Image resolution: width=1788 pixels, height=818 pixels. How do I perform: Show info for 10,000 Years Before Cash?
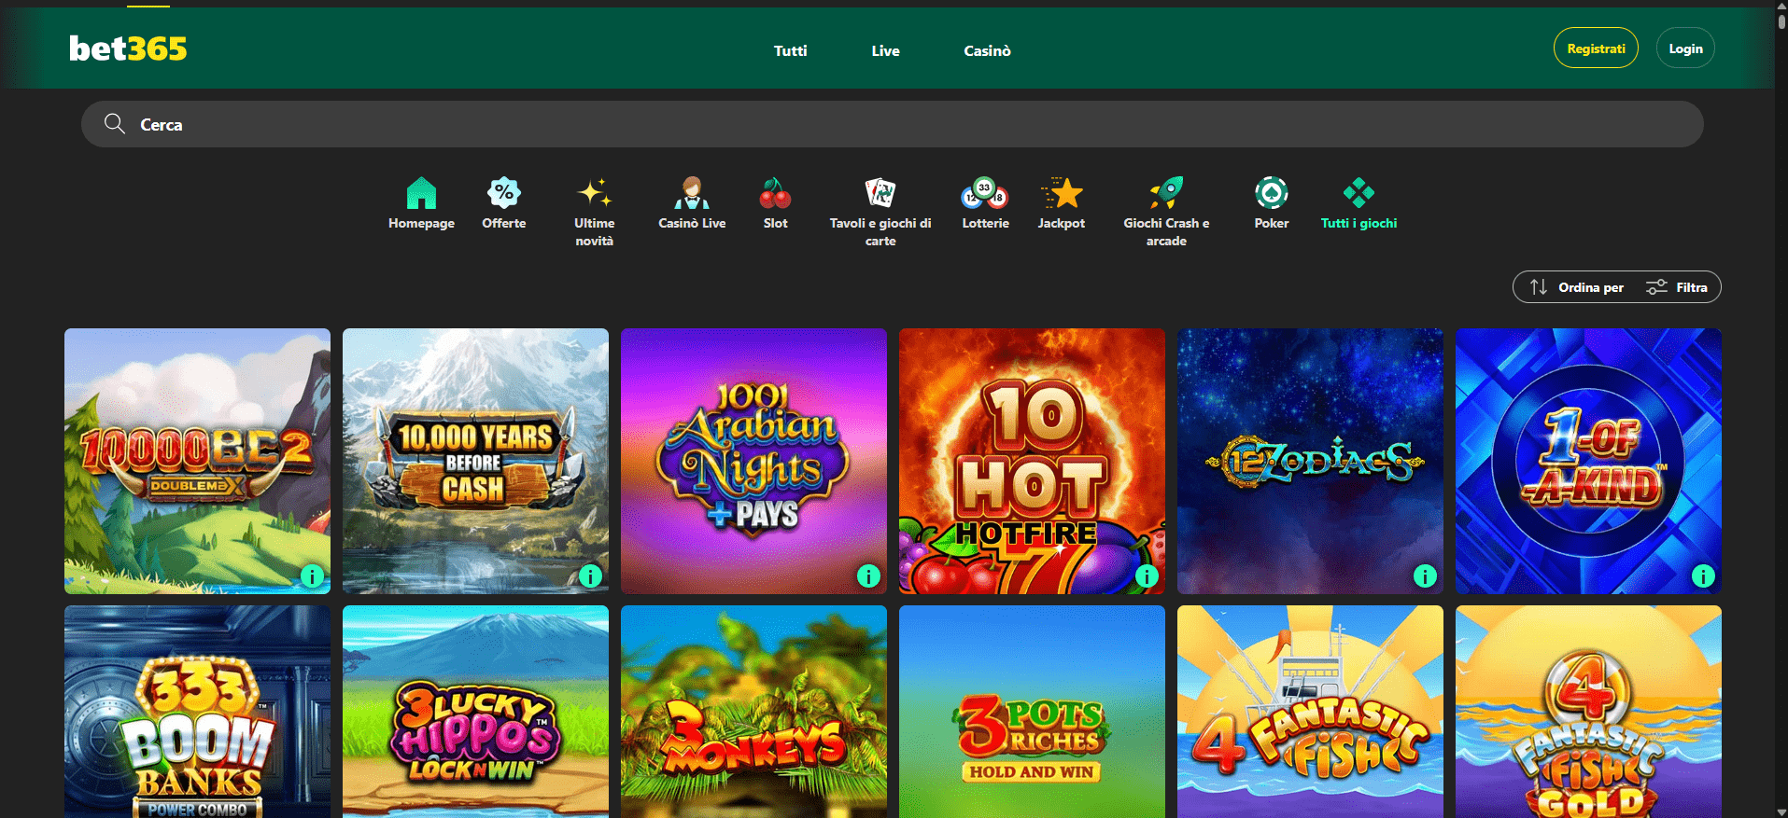(x=590, y=576)
